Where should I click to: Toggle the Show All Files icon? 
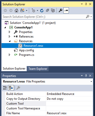[53, 10]
